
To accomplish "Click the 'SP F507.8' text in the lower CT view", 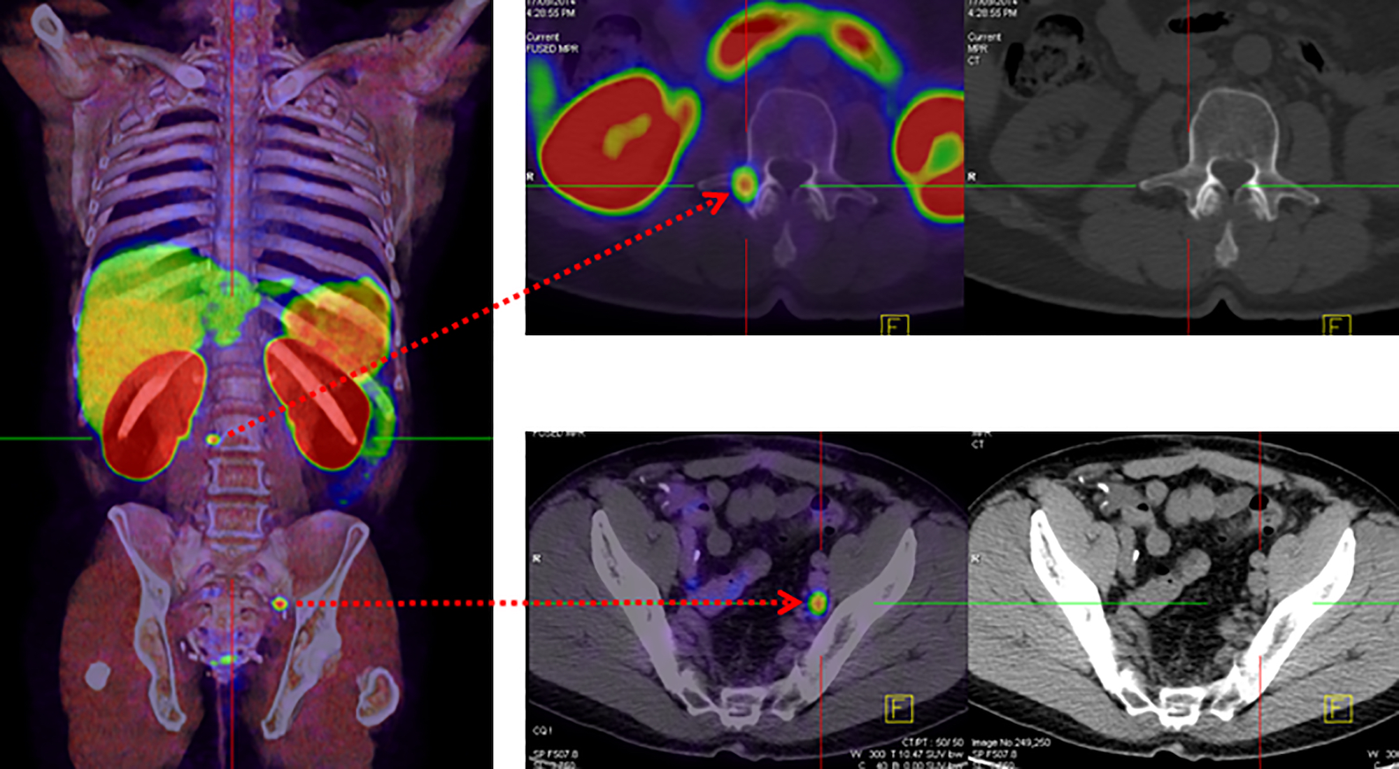I will pyautogui.click(x=994, y=754).
